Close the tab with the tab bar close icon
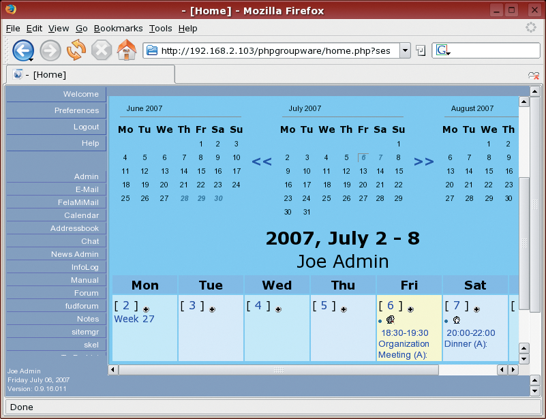This screenshot has width=546, height=419. (x=534, y=75)
